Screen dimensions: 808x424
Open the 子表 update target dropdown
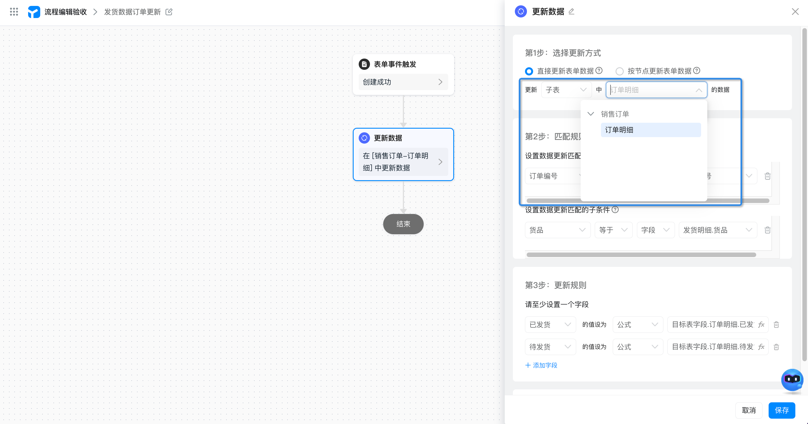566,90
